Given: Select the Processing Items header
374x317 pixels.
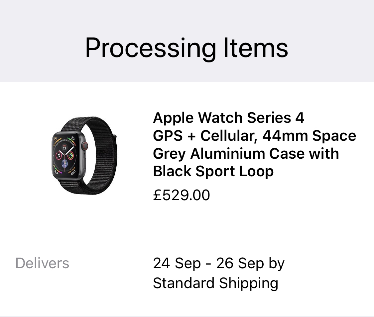Looking at the screenshot, I should pos(187,48).
